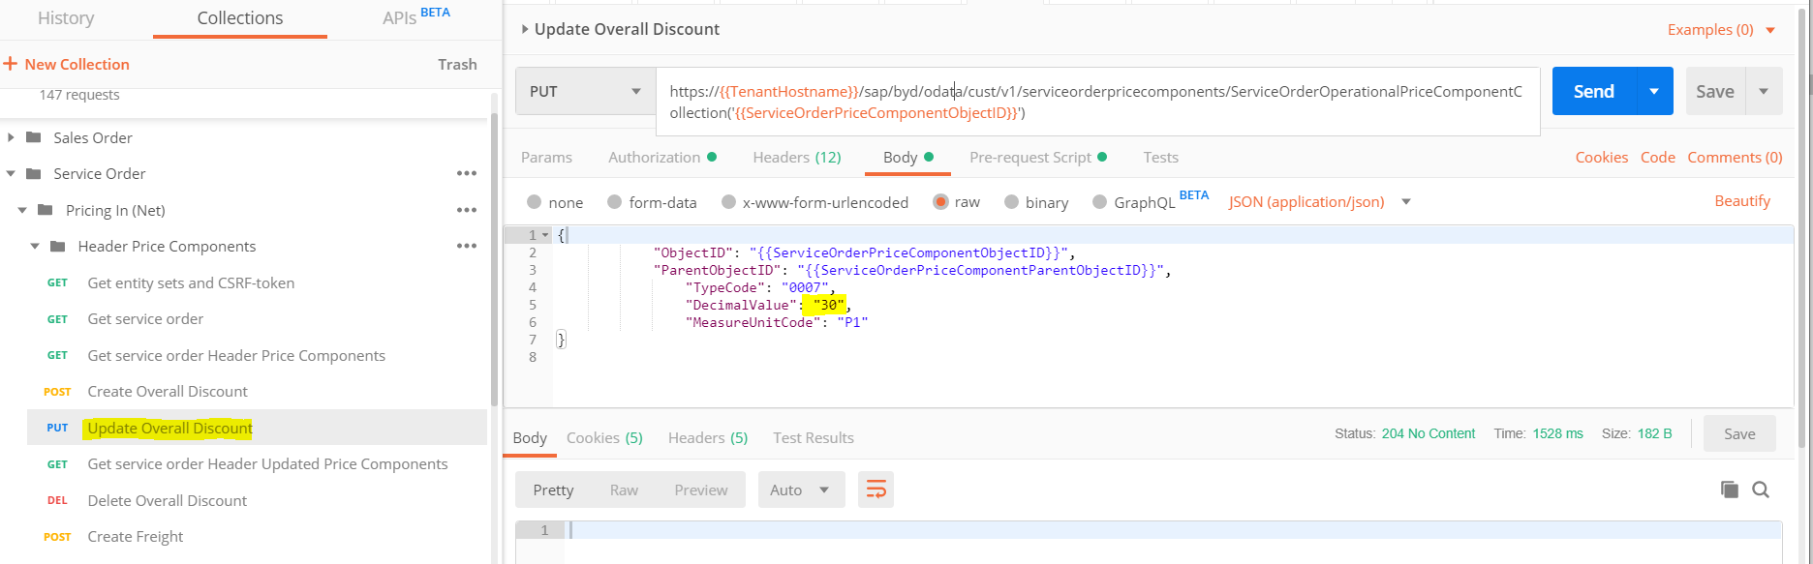
Task: Select the binary body option
Action: [1011, 202]
